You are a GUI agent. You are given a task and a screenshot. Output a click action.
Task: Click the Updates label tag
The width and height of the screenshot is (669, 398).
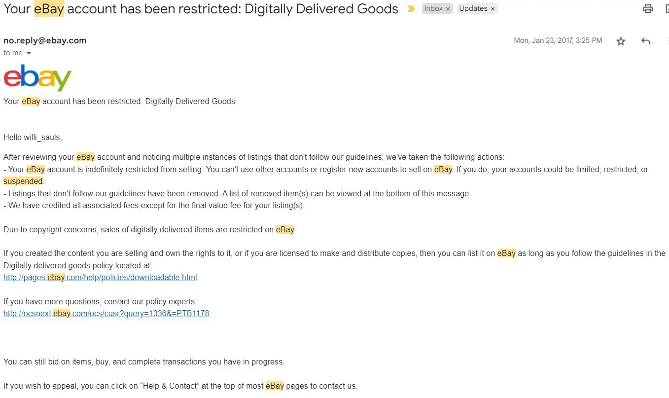coord(473,9)
